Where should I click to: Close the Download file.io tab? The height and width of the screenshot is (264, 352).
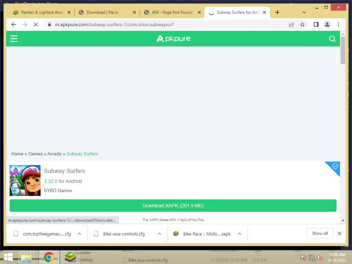[134, 13]
